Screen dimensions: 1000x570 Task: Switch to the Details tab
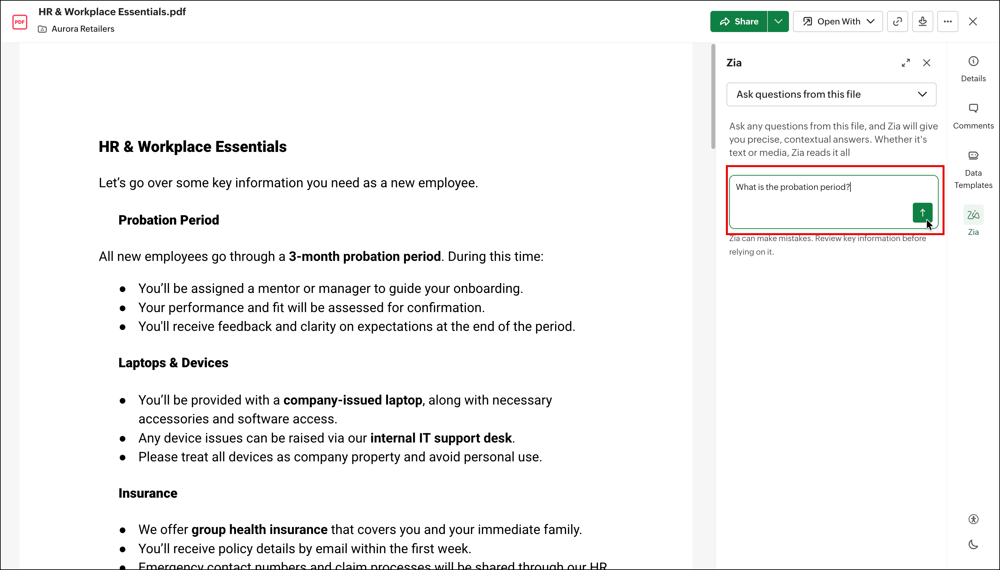tap(973, 69)
